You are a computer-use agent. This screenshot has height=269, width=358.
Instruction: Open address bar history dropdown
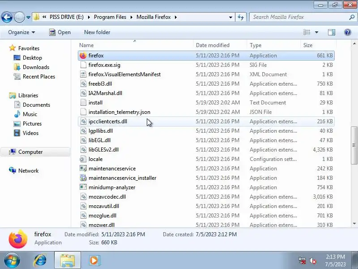tap(230, 17)
